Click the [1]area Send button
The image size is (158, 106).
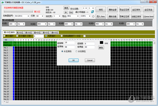148,16
